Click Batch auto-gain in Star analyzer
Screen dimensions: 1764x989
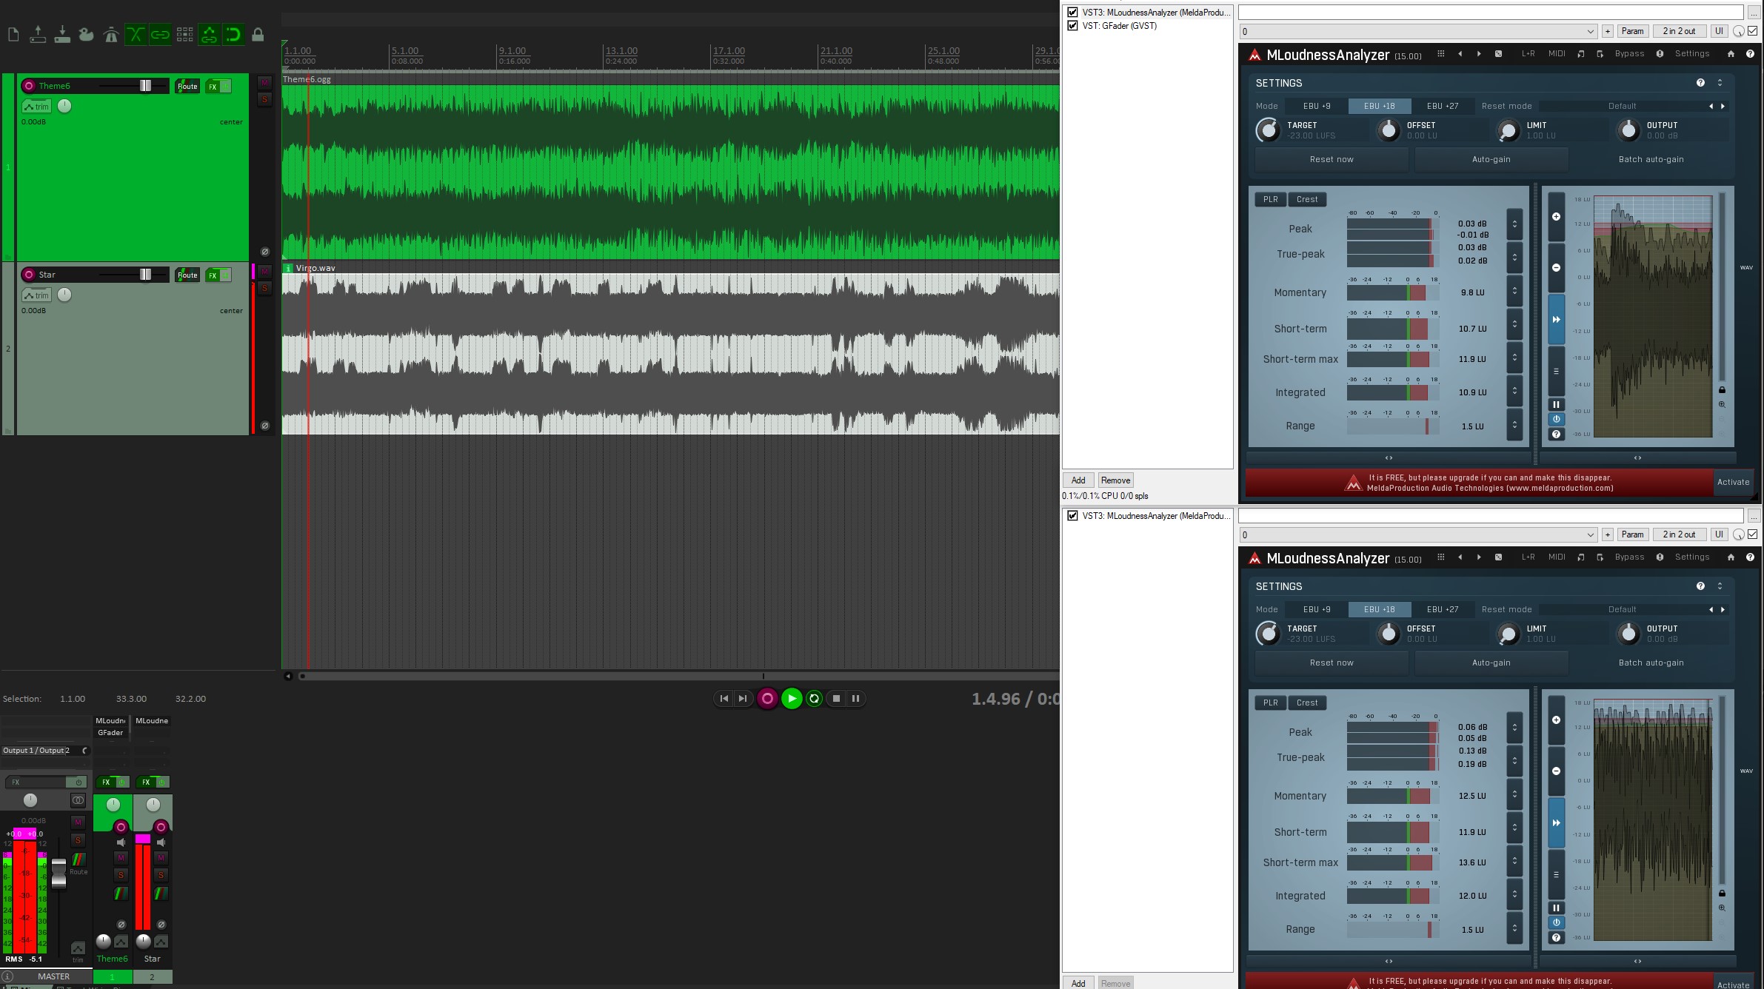1651,663
